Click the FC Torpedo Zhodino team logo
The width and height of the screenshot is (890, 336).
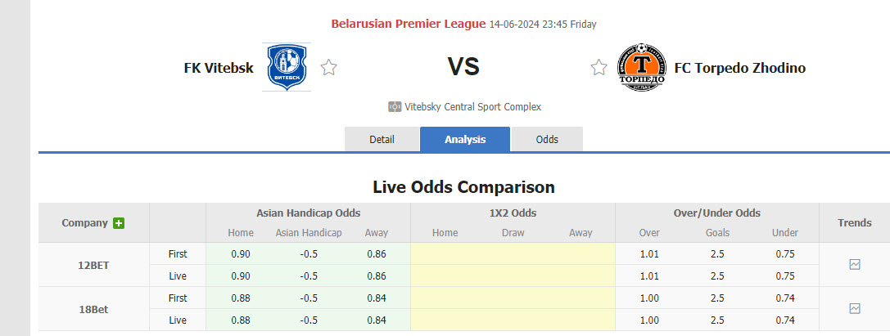point(642,67)
